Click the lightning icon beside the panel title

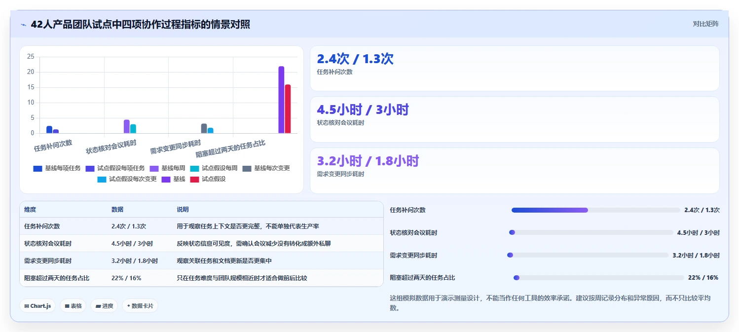point(23,24)
